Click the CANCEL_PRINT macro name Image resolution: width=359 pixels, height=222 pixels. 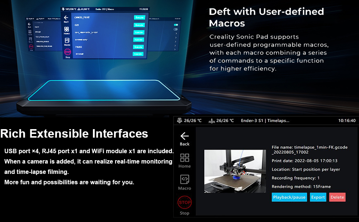[82, 17]
